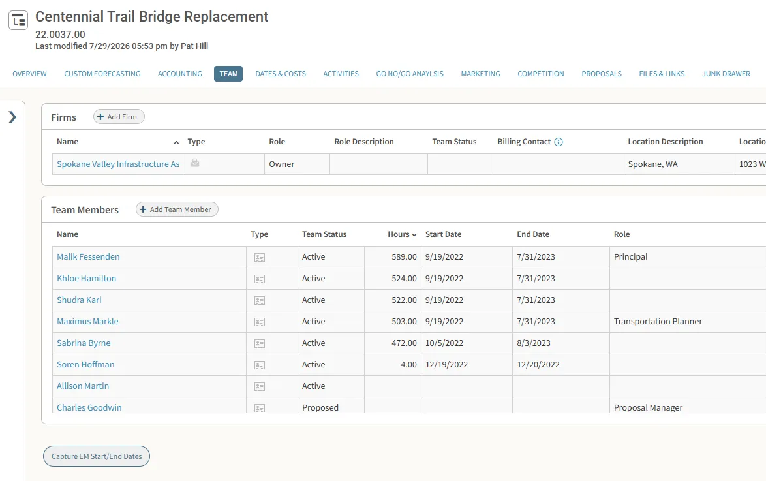
Task: Click the Billing Contact info icon
Action: click(559, 142)
